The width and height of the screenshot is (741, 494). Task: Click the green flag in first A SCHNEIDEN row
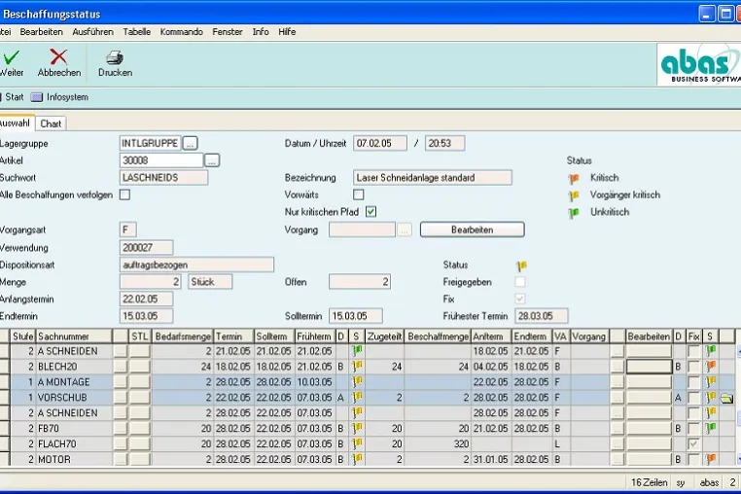pos(357,351)
